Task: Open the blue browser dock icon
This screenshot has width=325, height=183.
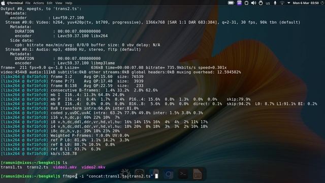Action: (x=168, y=174)
